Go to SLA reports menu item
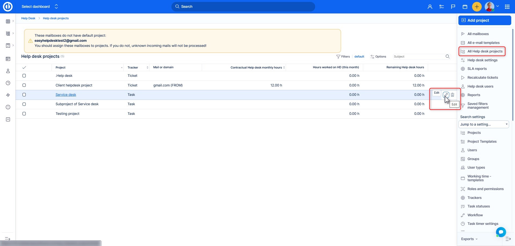 (477, 69)
